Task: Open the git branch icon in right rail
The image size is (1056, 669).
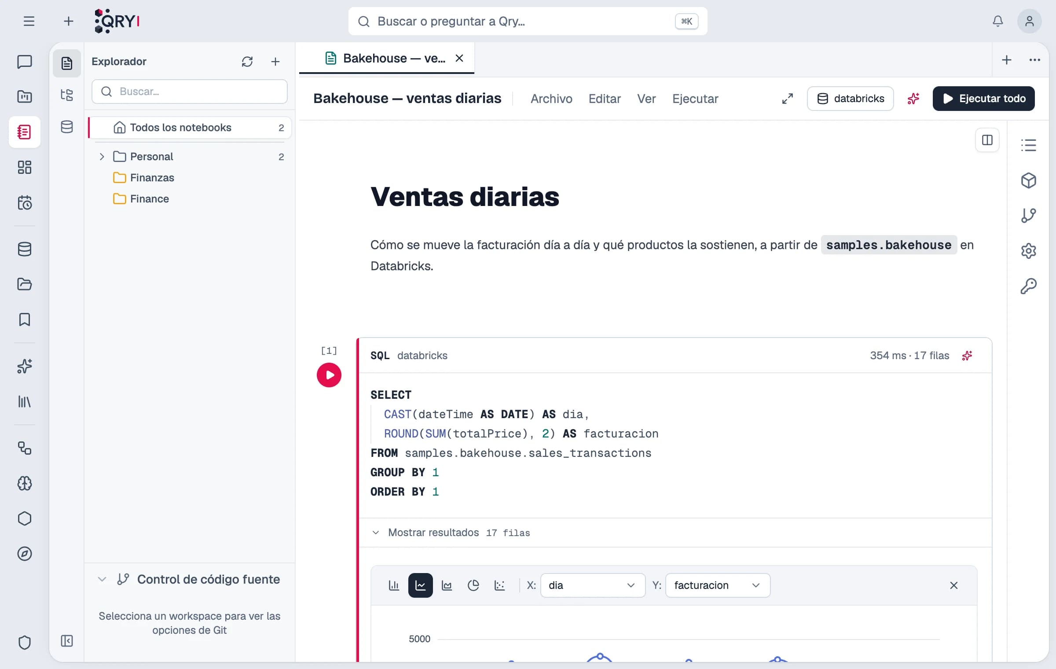Action: (x=1029, y=216)
